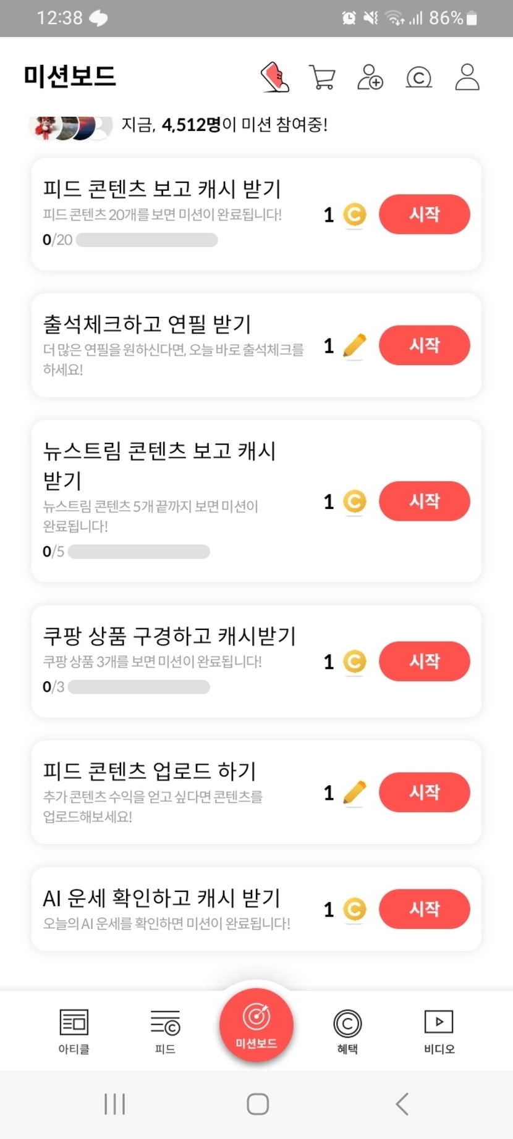Tap the gold coin on AI 운세 mission
Viewport: 513px width, 1139px height.
click(354, 909)
